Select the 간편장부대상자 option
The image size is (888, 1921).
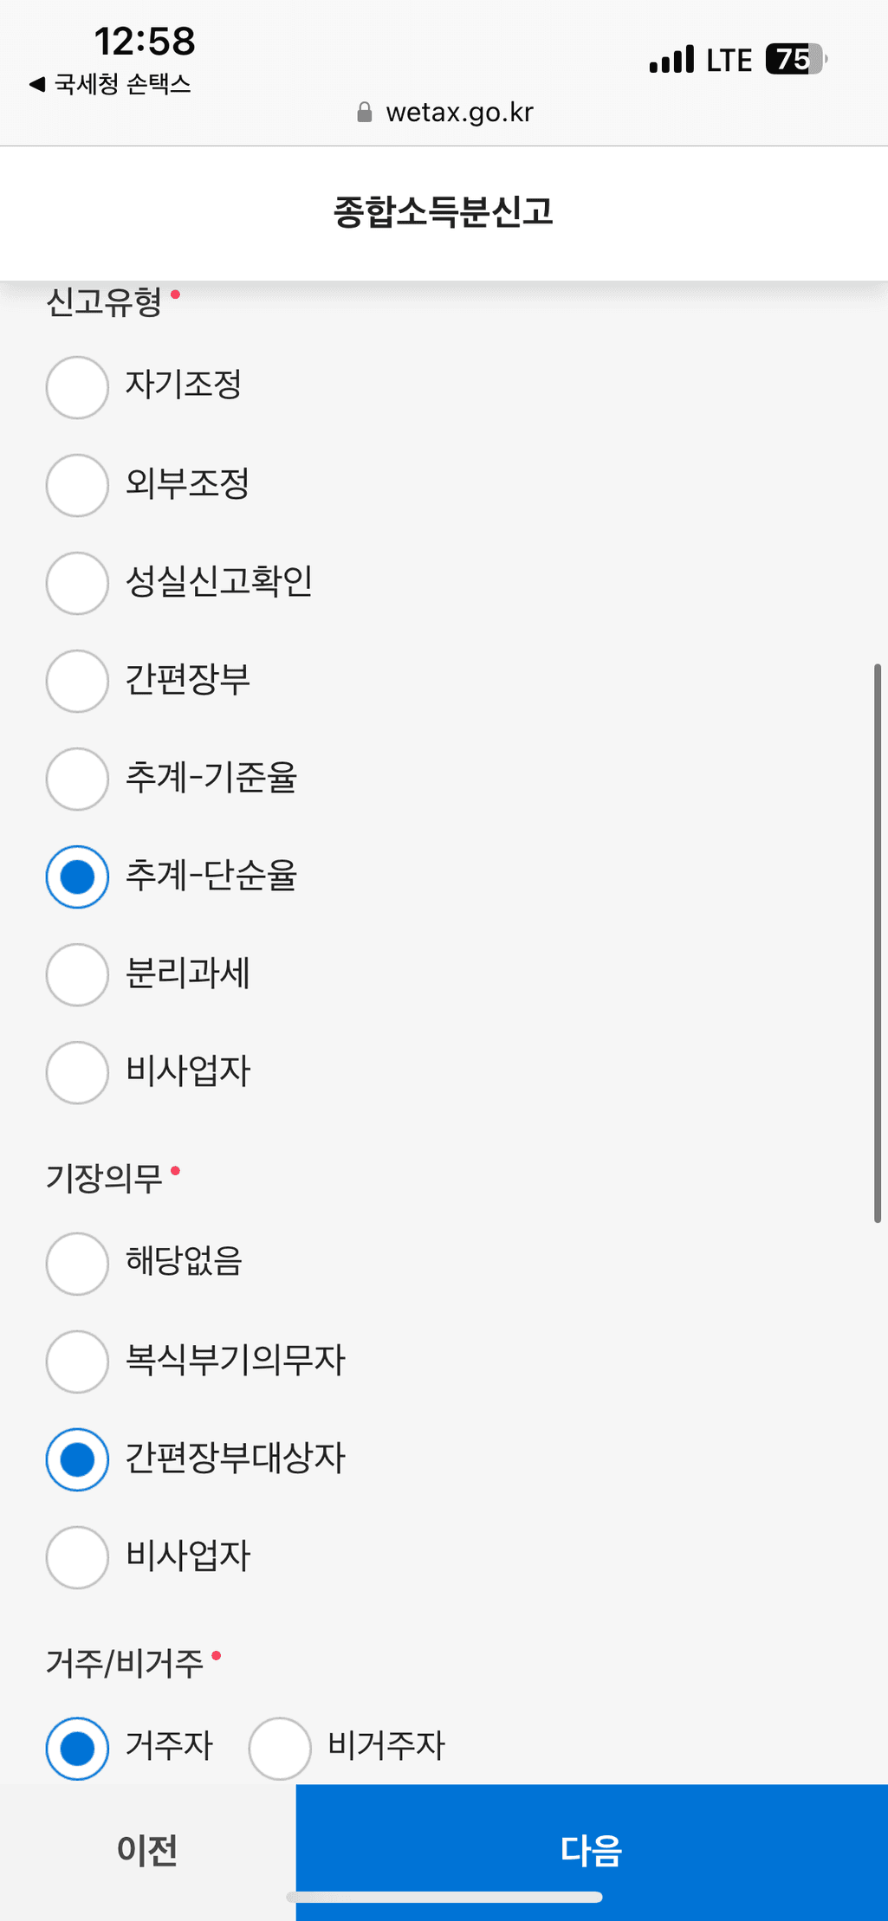pyautogui.click(x=77, y=1459)
